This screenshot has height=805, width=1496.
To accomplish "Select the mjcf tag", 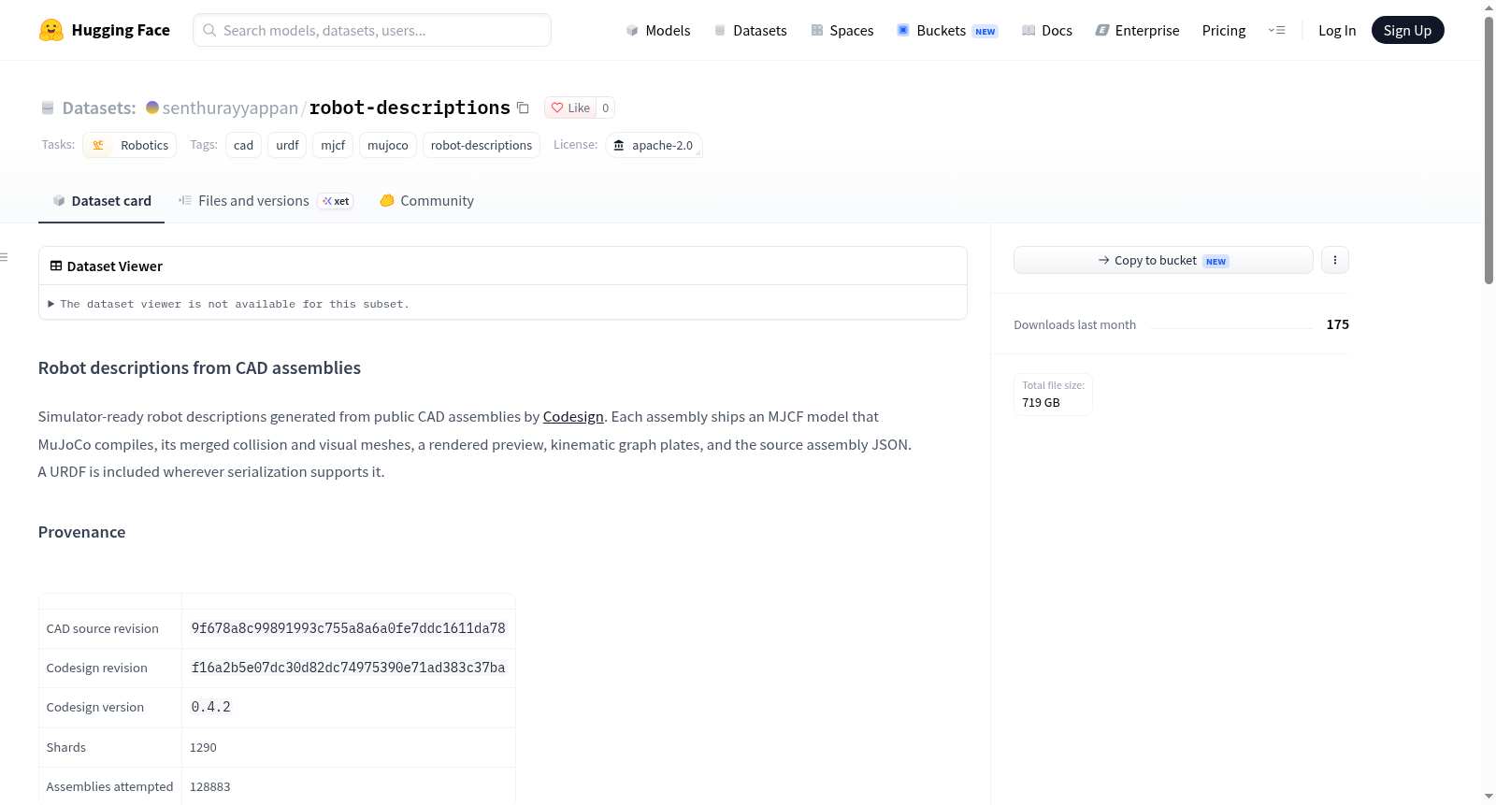I will click(x=333, y=145).
